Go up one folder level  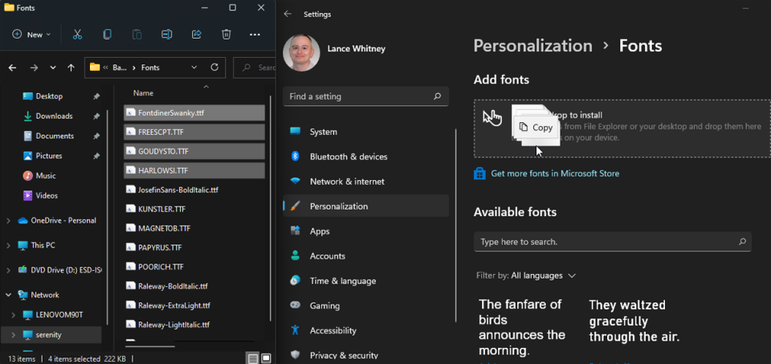[71, 67]
